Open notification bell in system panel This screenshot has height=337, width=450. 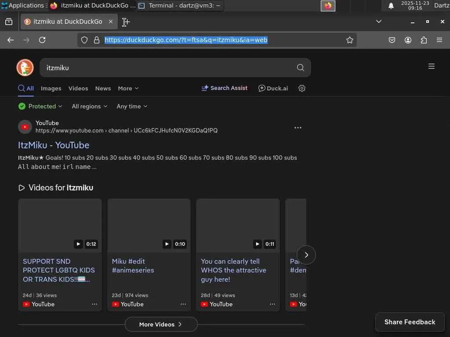coord(391,6)
